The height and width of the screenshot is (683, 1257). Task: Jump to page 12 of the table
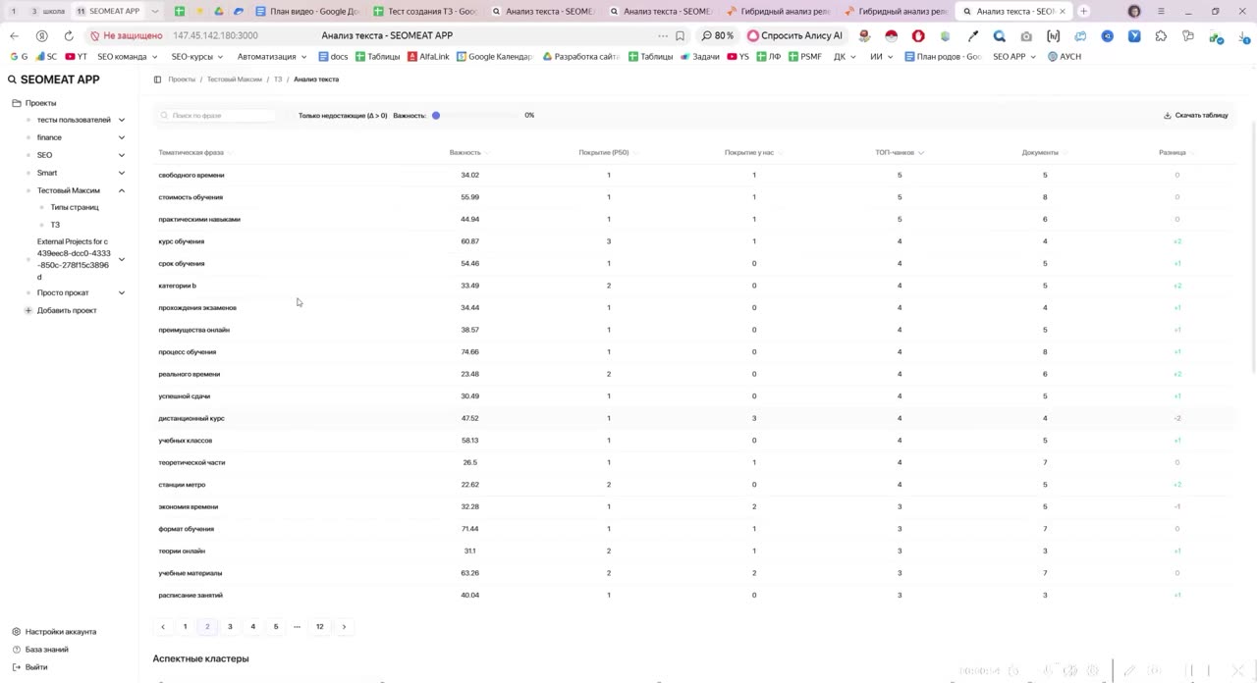tap(319, 626)
